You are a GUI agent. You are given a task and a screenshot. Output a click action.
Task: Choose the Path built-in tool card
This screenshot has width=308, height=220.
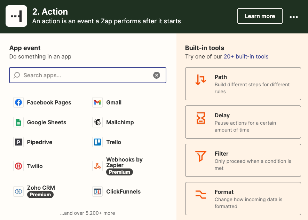243,84
